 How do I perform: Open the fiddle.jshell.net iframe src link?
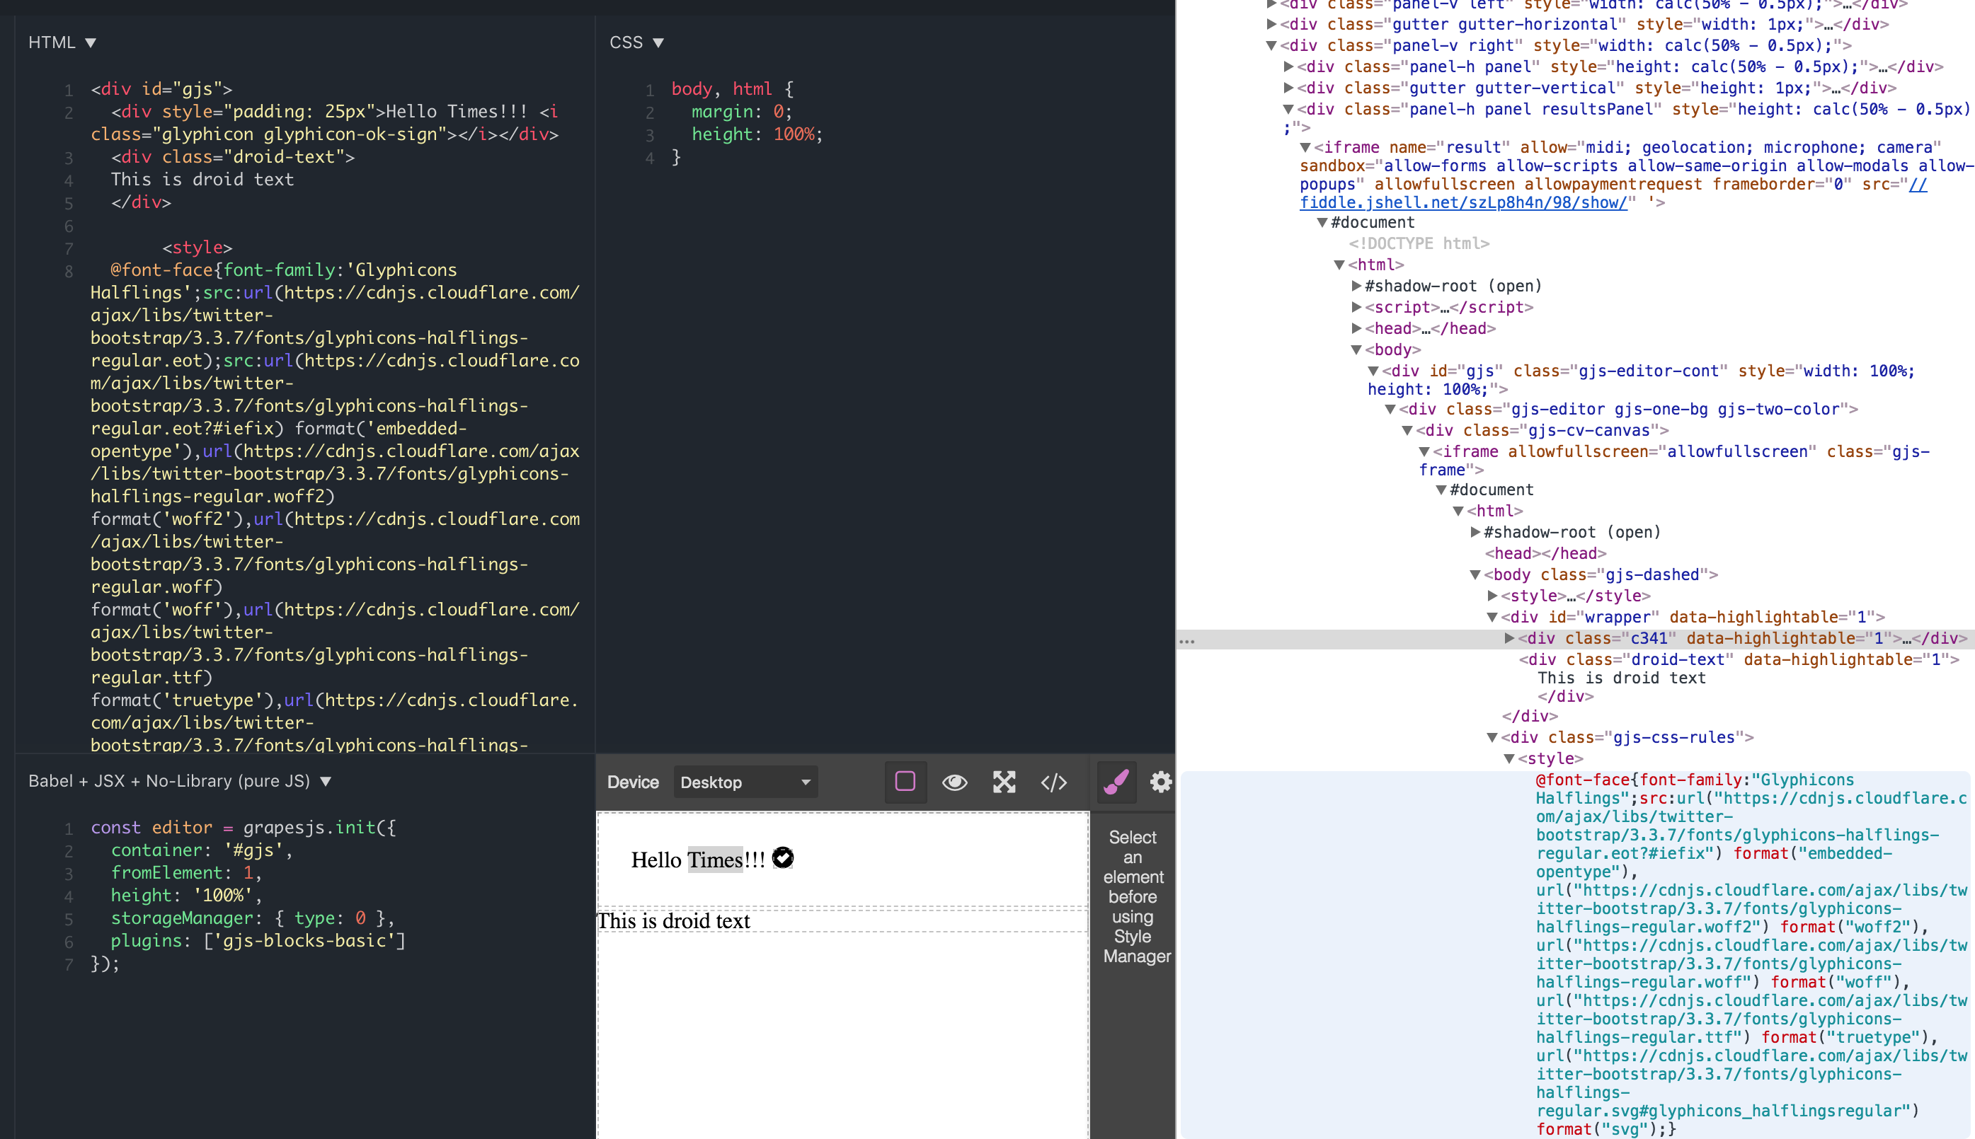1455,202
